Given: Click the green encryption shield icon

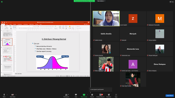Looking at the screenshot, I should tap(2, 2).
